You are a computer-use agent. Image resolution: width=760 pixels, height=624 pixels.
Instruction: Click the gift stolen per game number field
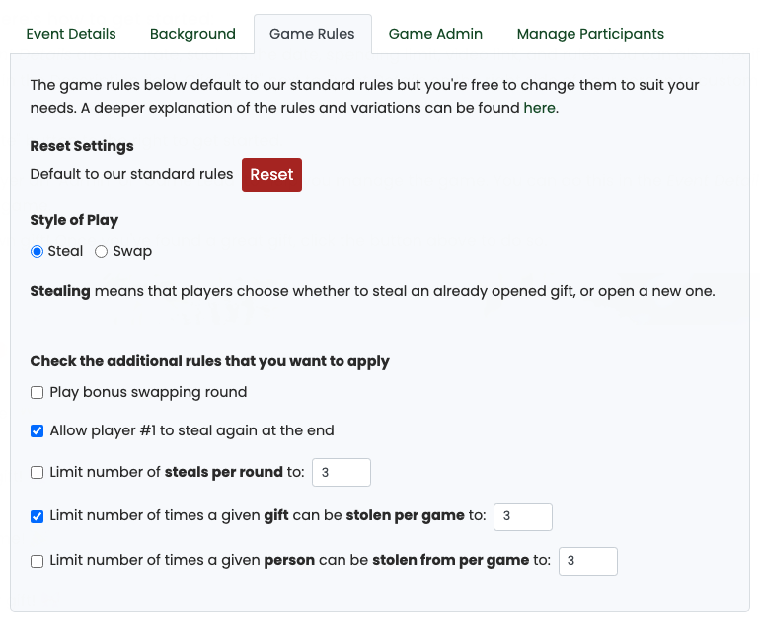point(522,516)
